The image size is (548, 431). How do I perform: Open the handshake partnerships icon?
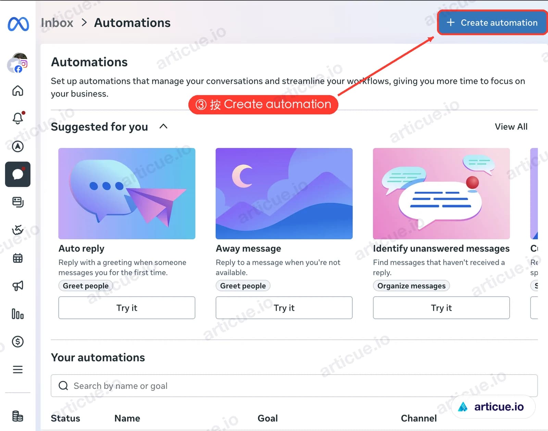18,230
